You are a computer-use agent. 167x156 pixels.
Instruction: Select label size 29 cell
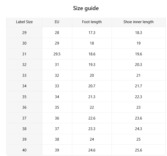pyautogui.click(x=24, y=32)
